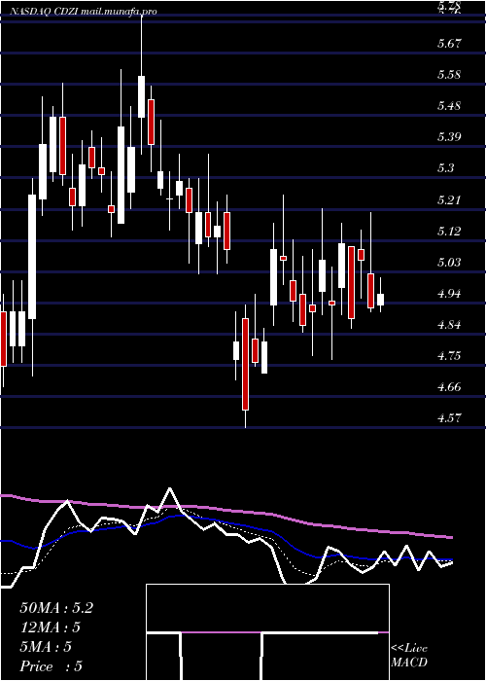
Task: Click the Live MACD histogram panel
Action: (267, 632)
